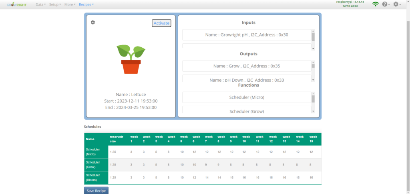This screenshot has width=410, height=194.
Task: Select Scheduler (Grow) in Functions list
Action: [247, 110]
